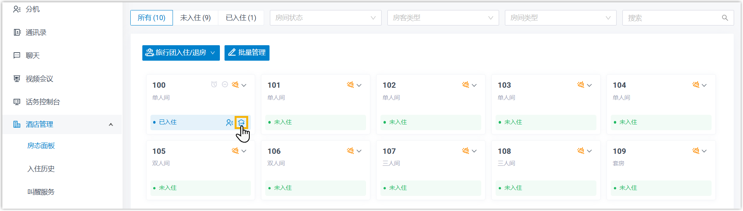
Task: Click the search magnifier icon
Action: click(725, 18)
